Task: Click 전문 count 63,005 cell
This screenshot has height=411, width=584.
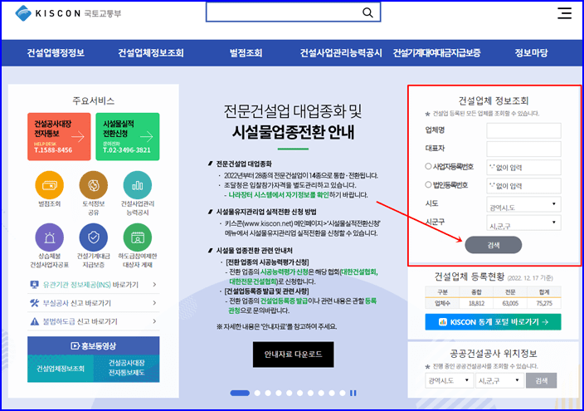Action: pyautogui.click(x=510, y=303)
